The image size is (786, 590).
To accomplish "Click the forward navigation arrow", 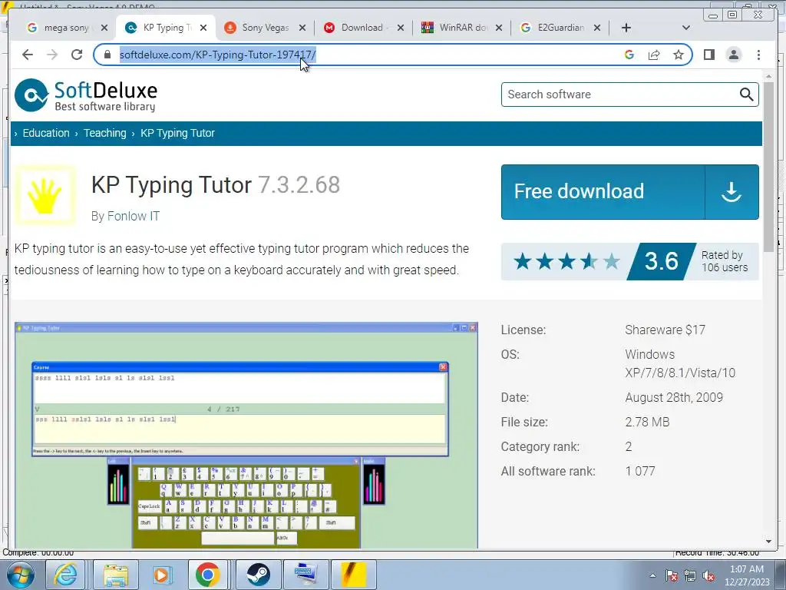I will pyautogui.click(x=52, y=55).
